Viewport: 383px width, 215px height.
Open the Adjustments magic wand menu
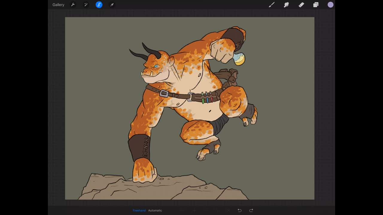[86, 5]
